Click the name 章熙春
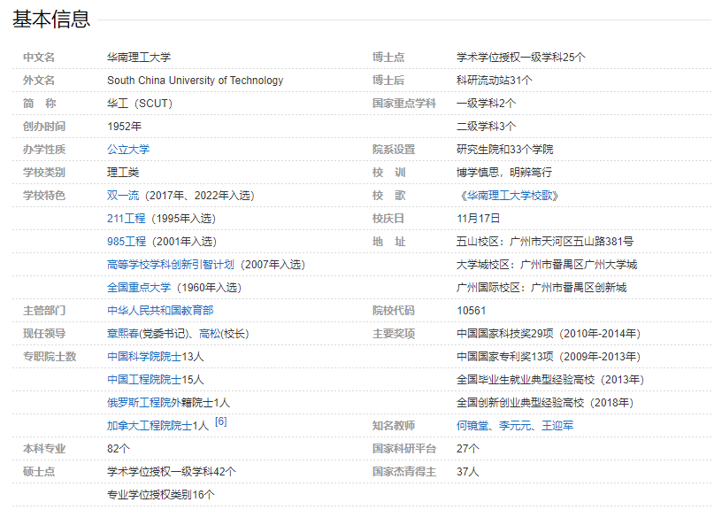This screenshot has width=722, height=510. click(123, 334)
